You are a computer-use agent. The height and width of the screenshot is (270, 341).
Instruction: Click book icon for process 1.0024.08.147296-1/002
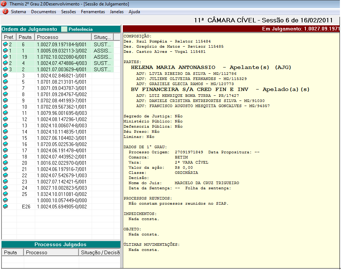[x=5, y=119]
